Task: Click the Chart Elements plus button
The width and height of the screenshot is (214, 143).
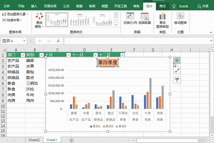Action: [x=177, y=60]
